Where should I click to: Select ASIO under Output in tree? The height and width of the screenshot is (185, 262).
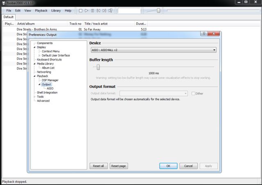(x=50, y=89)
